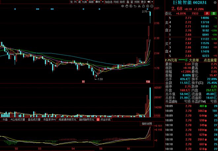Select the scissors cut icon

tap(139, 6)
